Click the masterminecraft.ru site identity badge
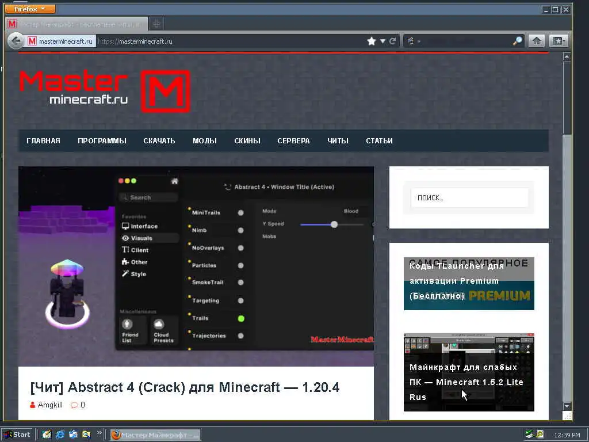Screen dimensions: 589x442 pyautogui.click(x=61, y=41)
